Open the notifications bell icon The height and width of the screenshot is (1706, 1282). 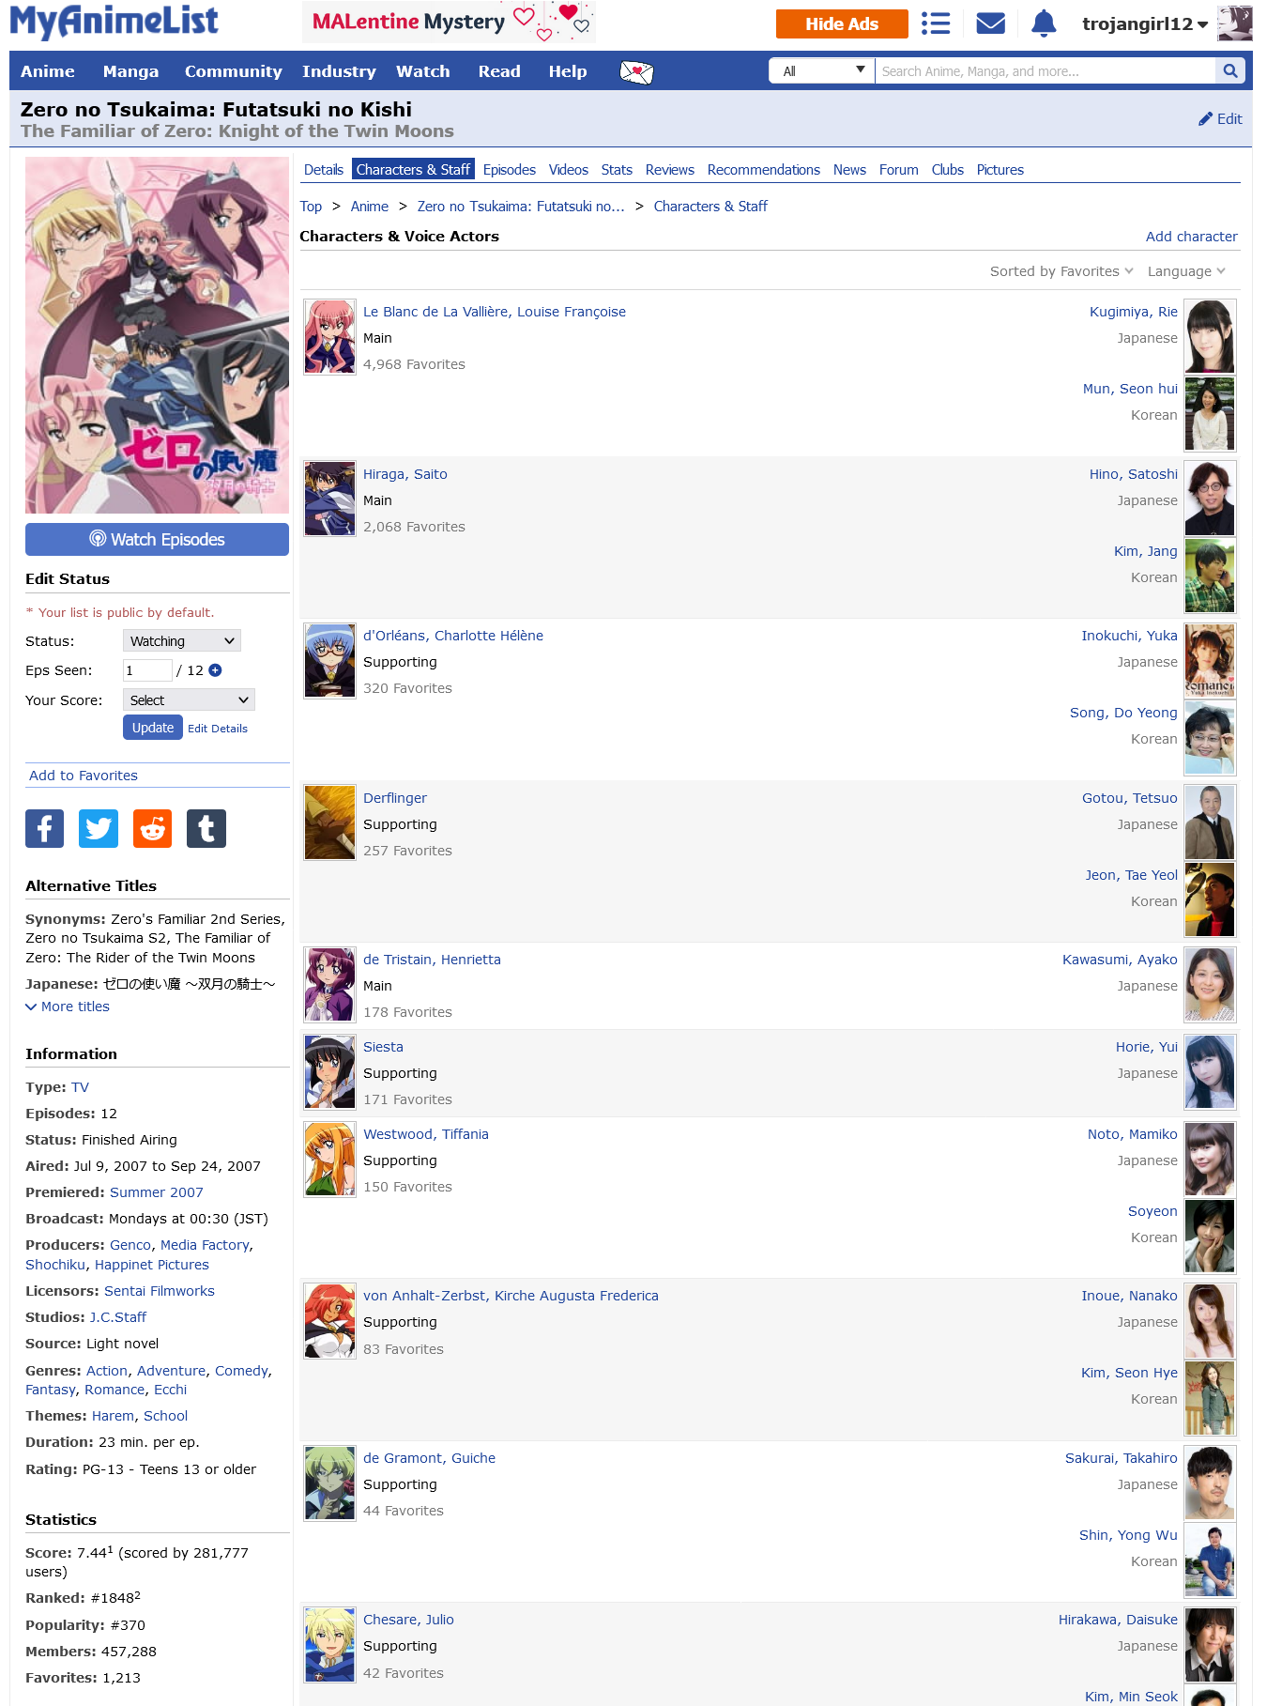[1044, 23]
